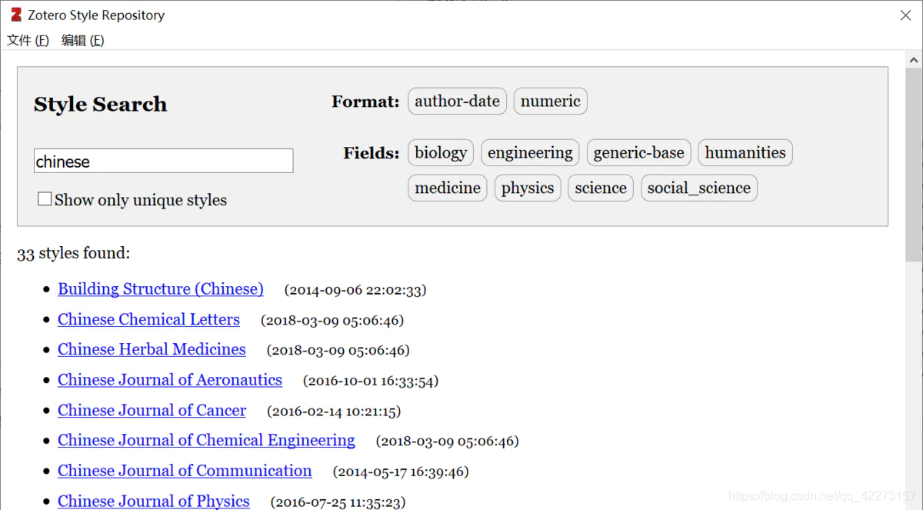Open Chinese Journal of Cancer style

point(152,410)
